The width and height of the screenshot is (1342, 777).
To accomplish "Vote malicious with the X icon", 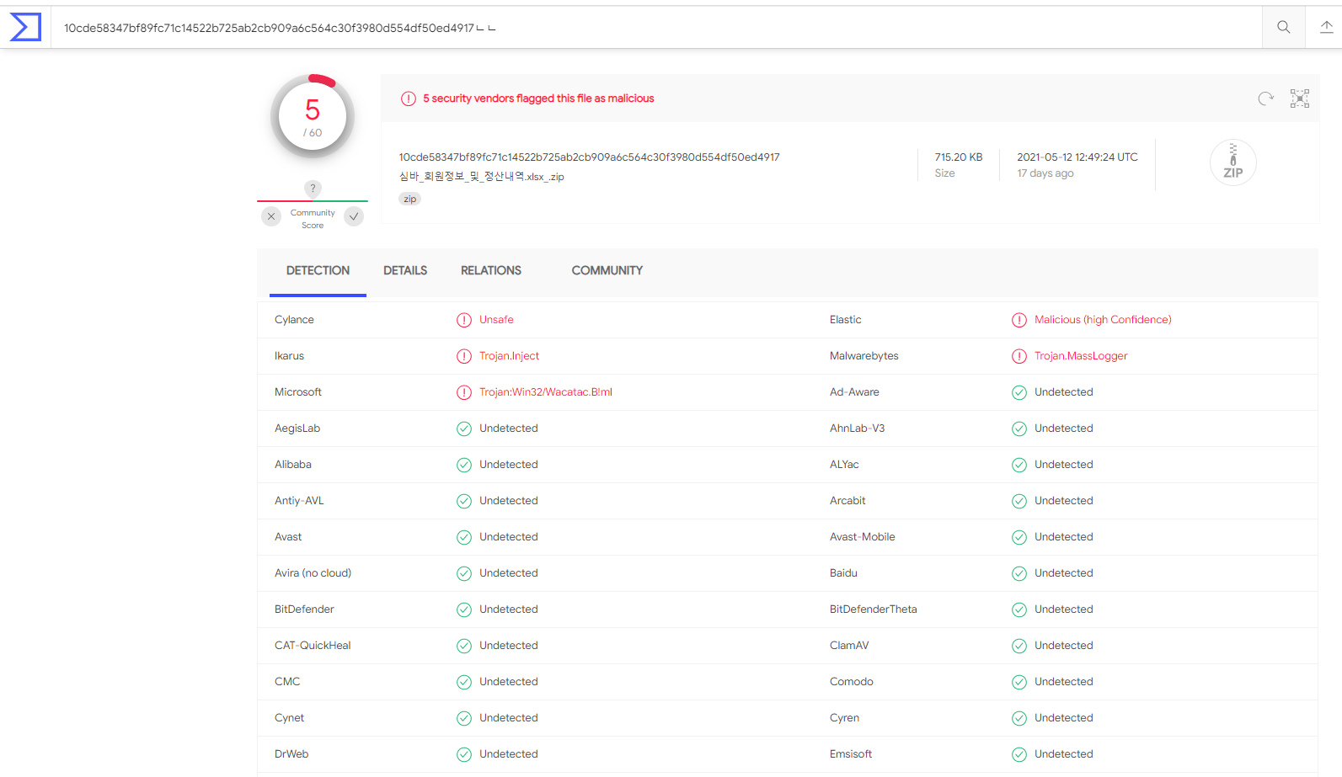I will 271,216.
